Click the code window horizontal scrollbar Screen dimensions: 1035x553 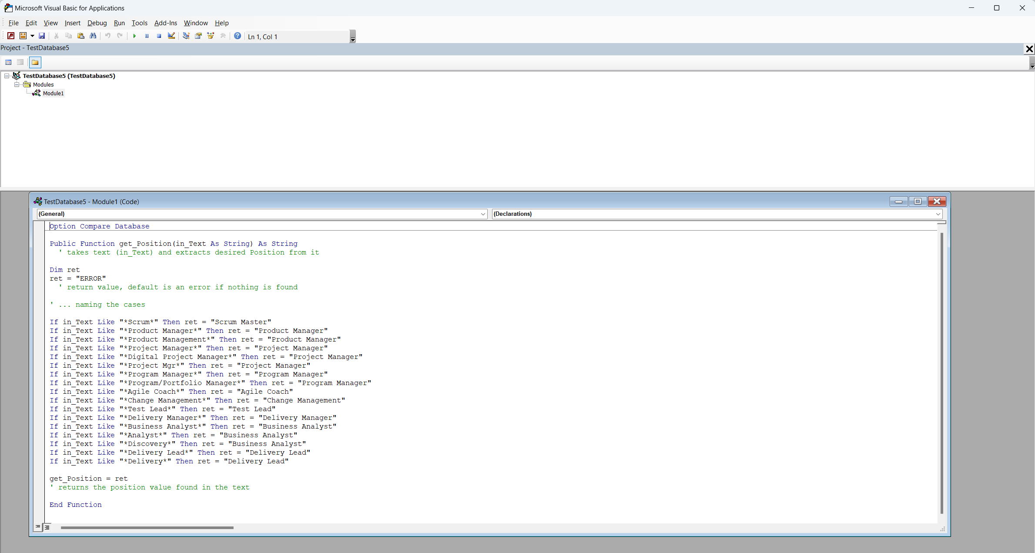pyautogui.click(x=147, y=528)
